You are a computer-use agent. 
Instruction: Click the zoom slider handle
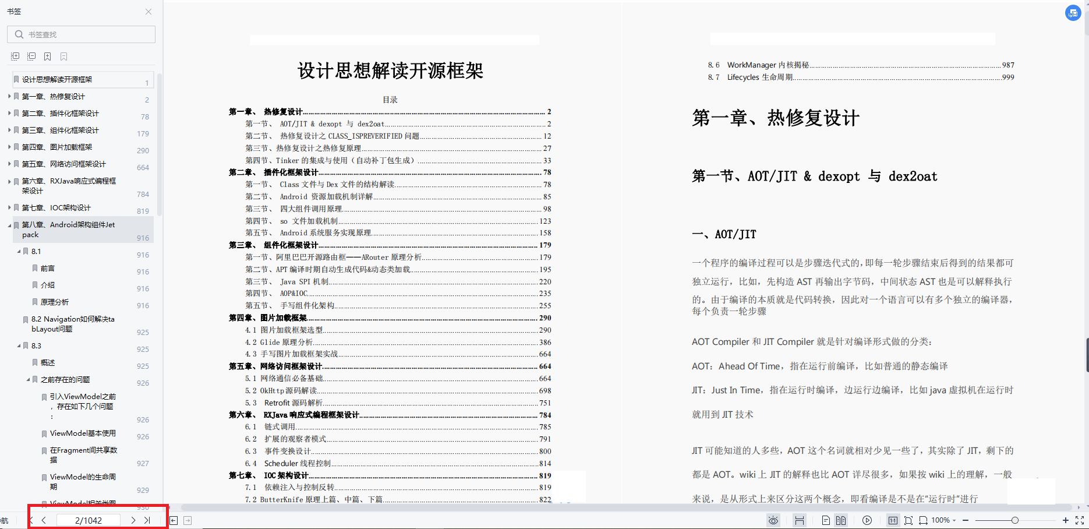1015,520
